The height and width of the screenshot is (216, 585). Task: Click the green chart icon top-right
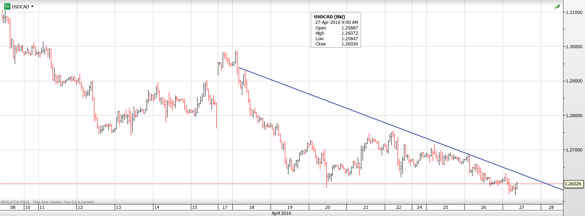coord(557,7)
